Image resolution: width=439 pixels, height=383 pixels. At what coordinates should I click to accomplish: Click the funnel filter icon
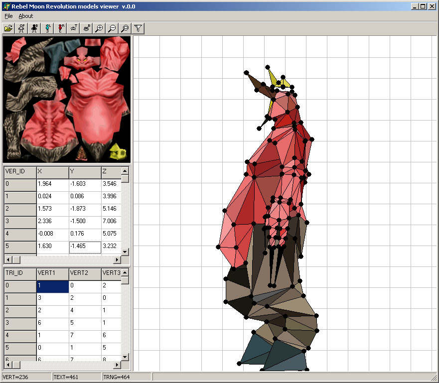(138, 28)
